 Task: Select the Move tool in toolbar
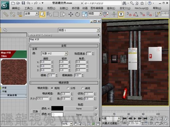(x=71, y=14)
